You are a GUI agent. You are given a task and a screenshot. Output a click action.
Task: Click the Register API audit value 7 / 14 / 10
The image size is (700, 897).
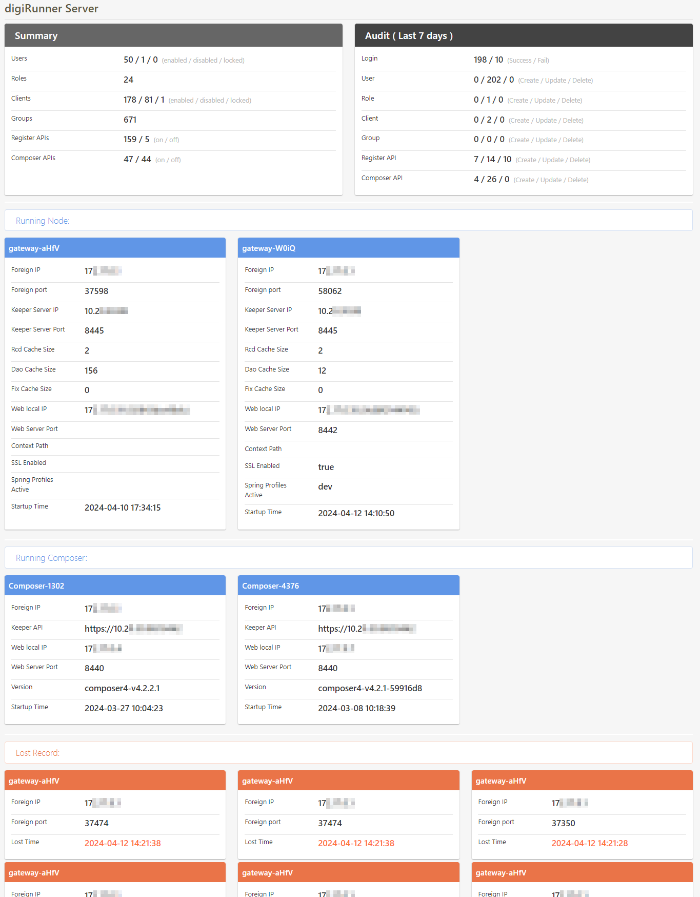[x=492, y=160]
